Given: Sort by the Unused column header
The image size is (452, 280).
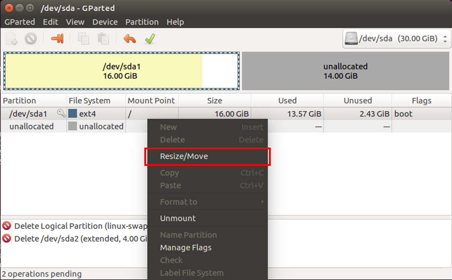Looking at the screenshot, I should [358, 101].
